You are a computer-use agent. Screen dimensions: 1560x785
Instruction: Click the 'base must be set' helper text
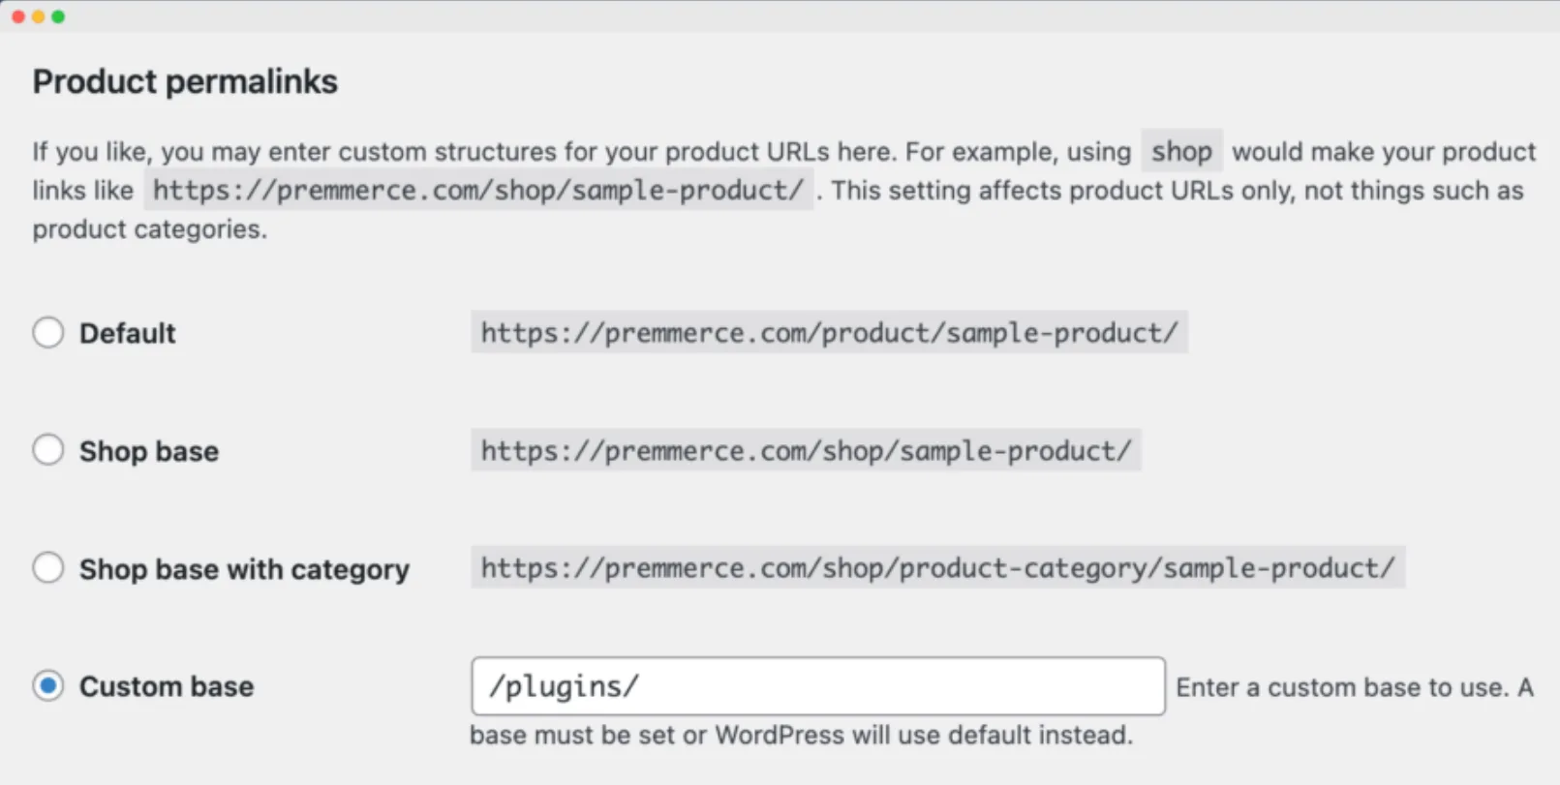click(801, 735)
